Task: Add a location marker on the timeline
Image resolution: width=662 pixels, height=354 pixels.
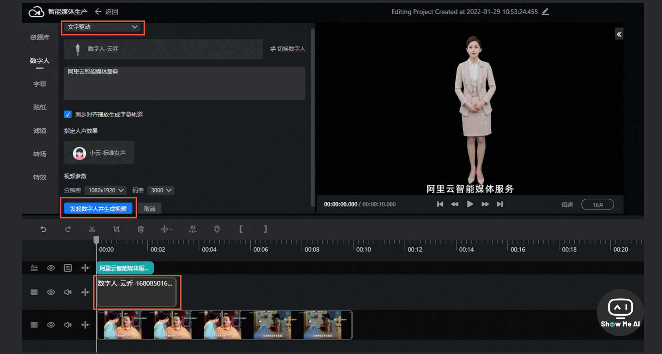Action: (217, 229)
